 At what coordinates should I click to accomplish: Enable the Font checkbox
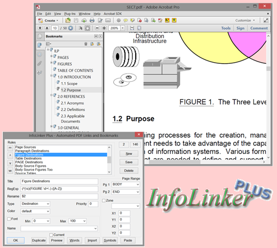click(9, 219)
